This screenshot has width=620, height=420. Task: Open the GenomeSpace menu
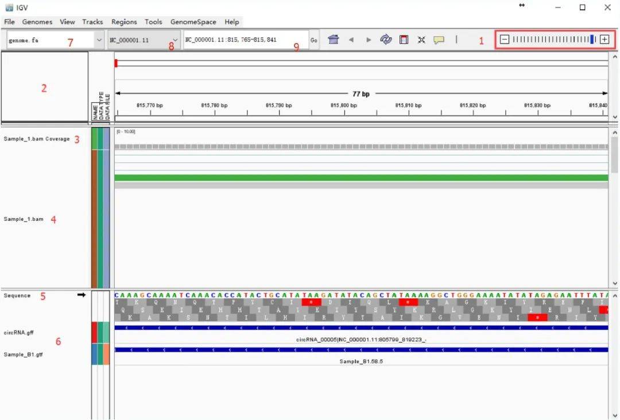tap(193, 22)
